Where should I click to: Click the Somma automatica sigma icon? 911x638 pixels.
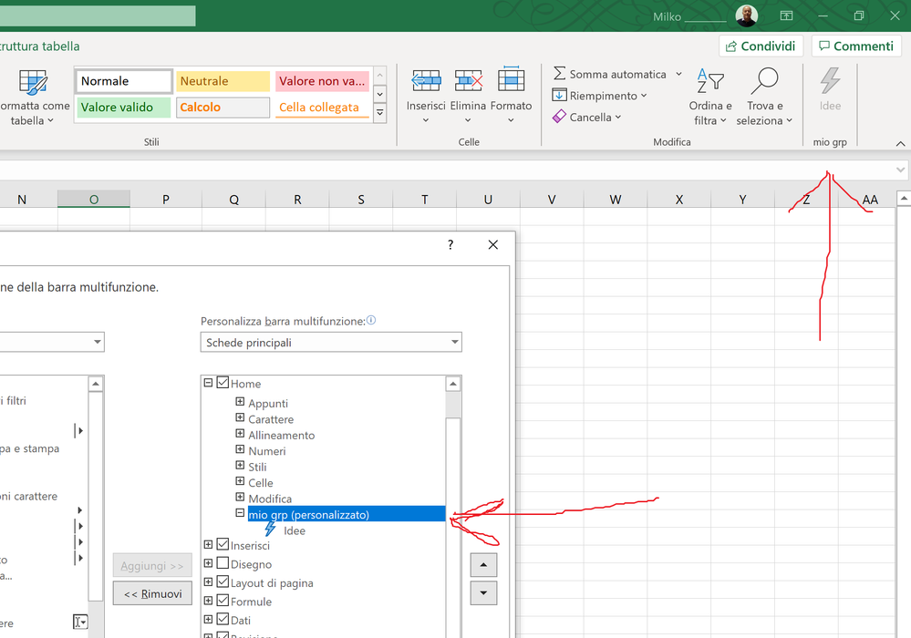(x=560, y=74)
